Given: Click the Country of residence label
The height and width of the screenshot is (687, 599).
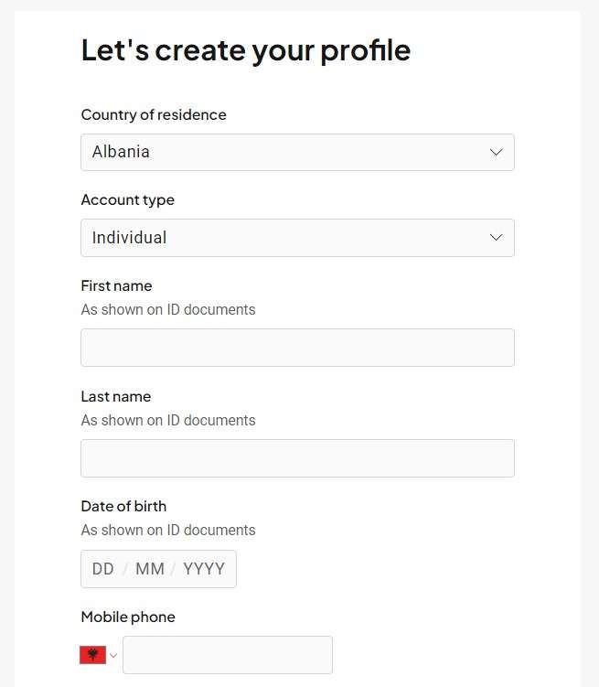Looking at the screenshot, I should pyautogui.click(x=154, y=114).
